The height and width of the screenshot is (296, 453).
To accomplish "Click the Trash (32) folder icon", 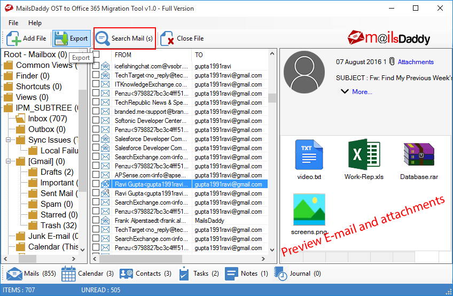I will (33, 225).
